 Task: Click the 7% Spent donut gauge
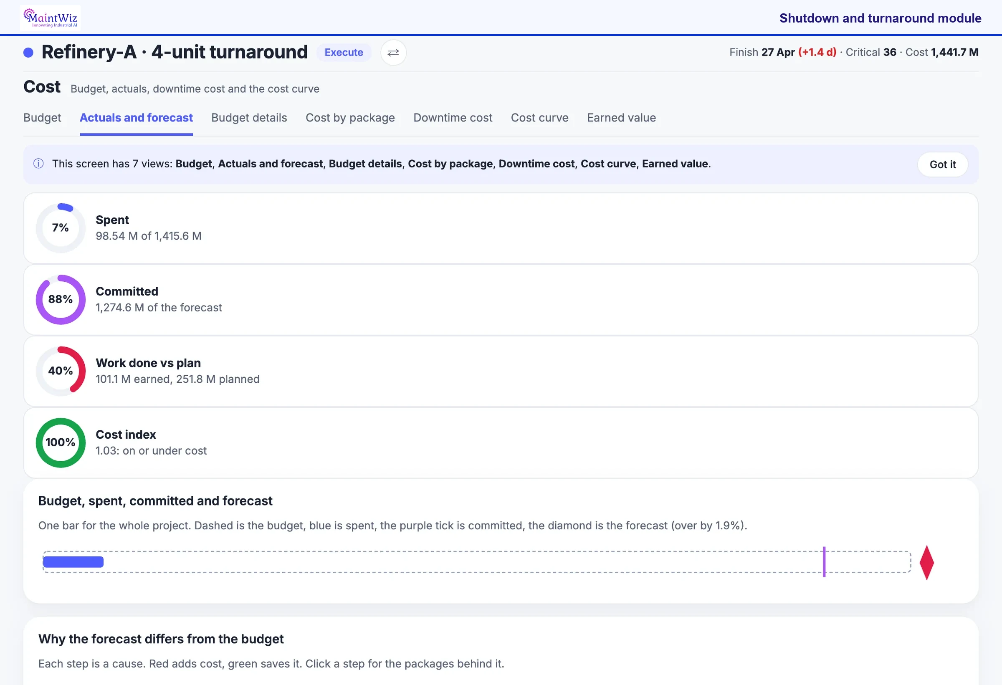pos(61,228)
